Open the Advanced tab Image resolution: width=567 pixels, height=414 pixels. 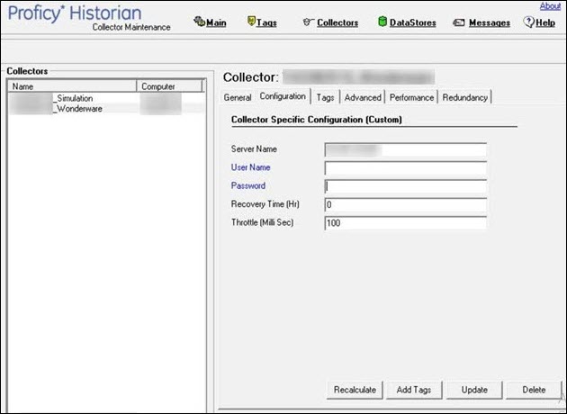(x=363, y=97)
